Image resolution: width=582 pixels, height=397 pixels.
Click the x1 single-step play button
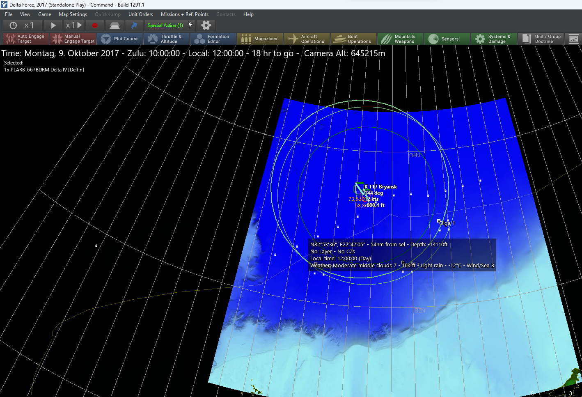(x=74, y=25)
